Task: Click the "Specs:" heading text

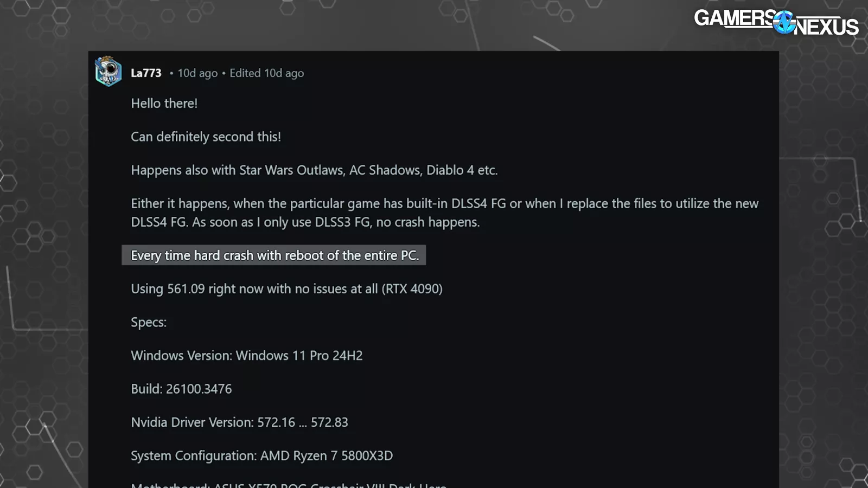Action: [x=149, y=322]
